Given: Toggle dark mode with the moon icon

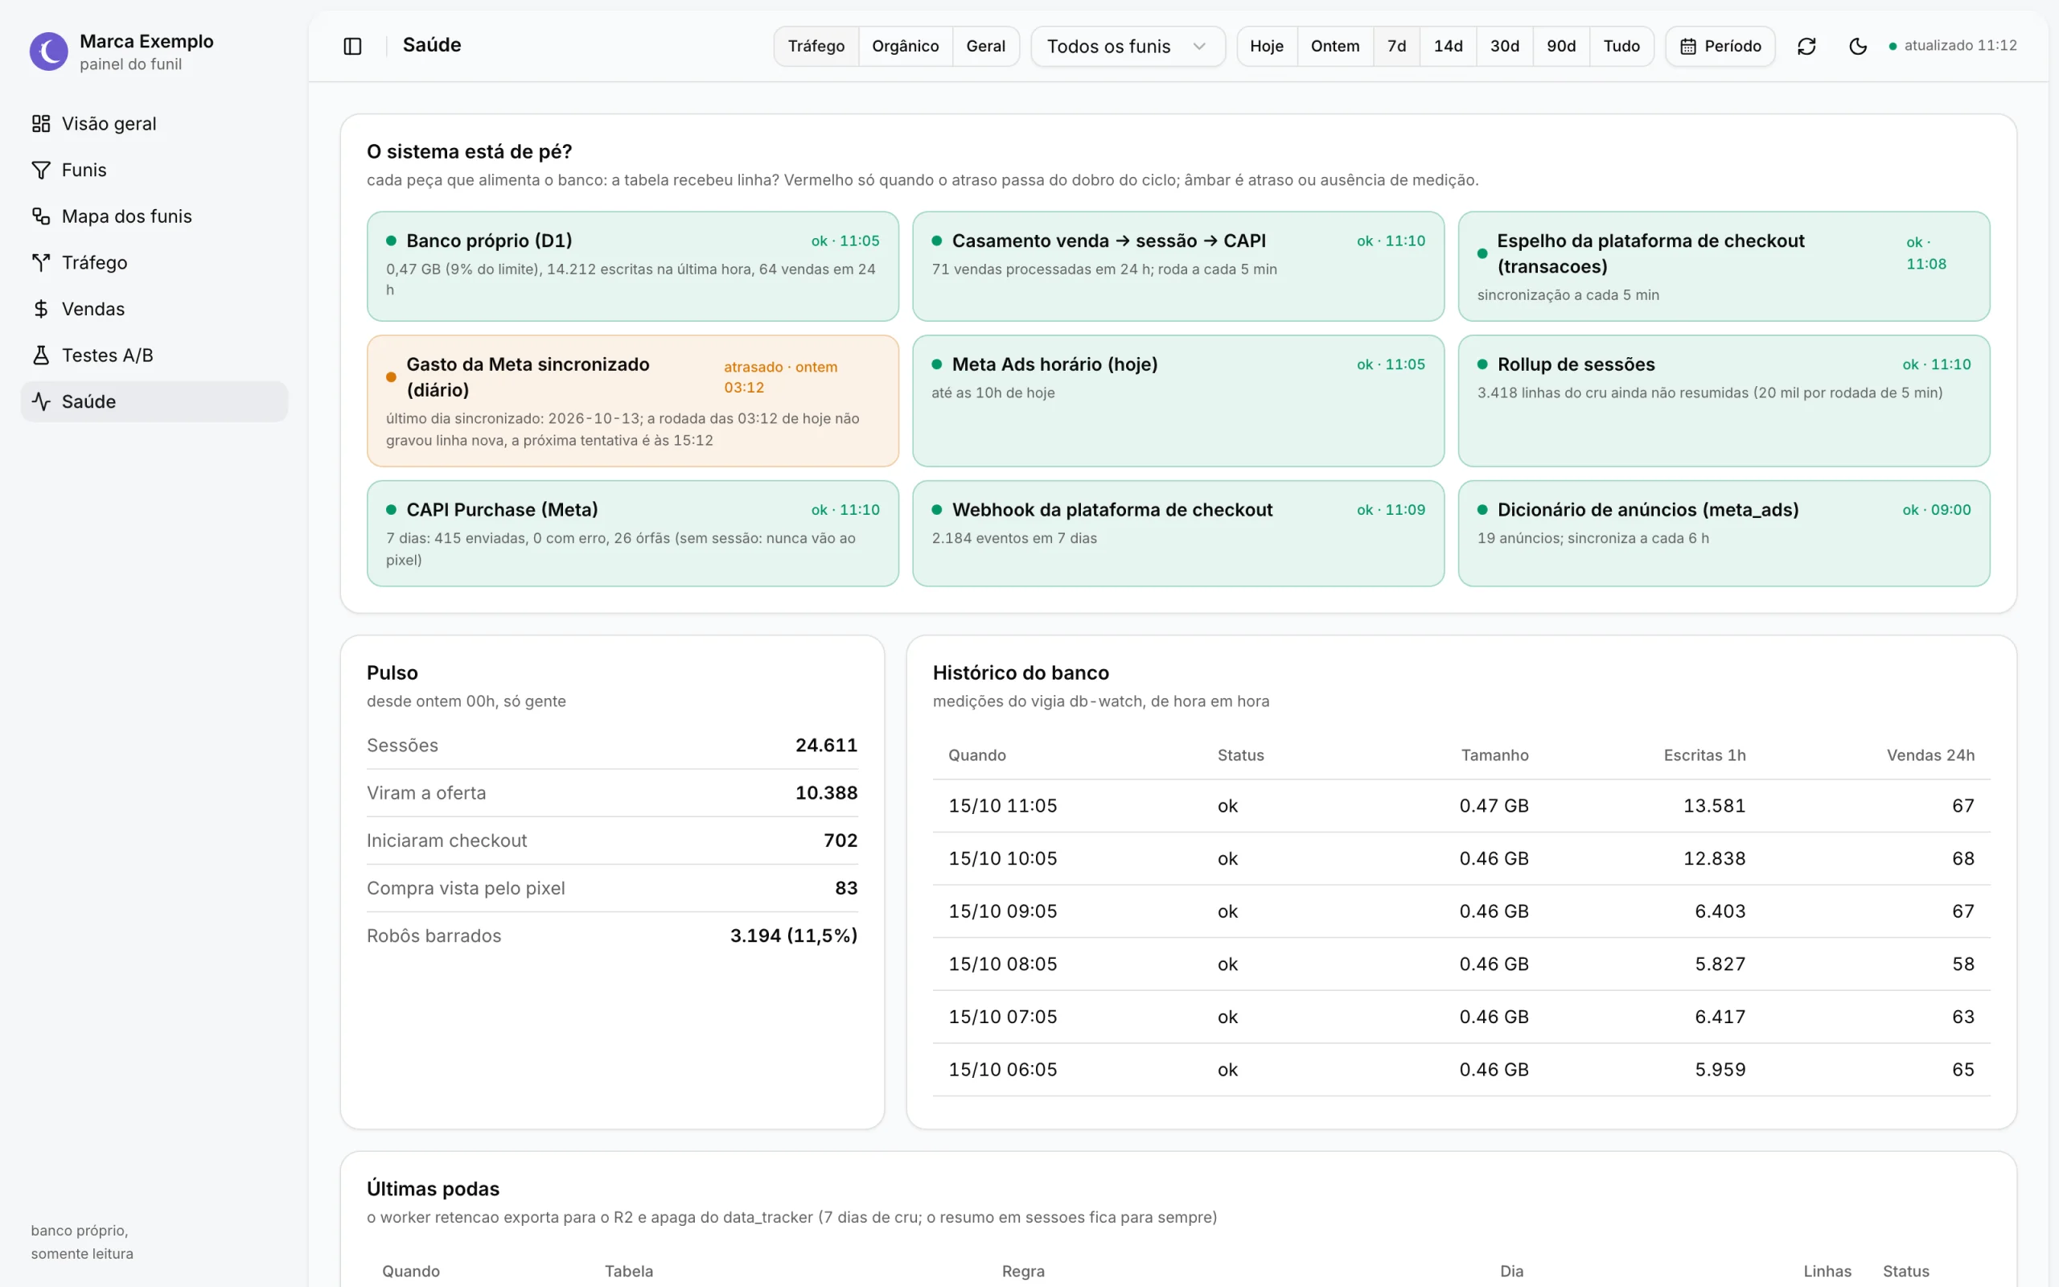Looking at the screenshot, I should tap(1858, 46).
